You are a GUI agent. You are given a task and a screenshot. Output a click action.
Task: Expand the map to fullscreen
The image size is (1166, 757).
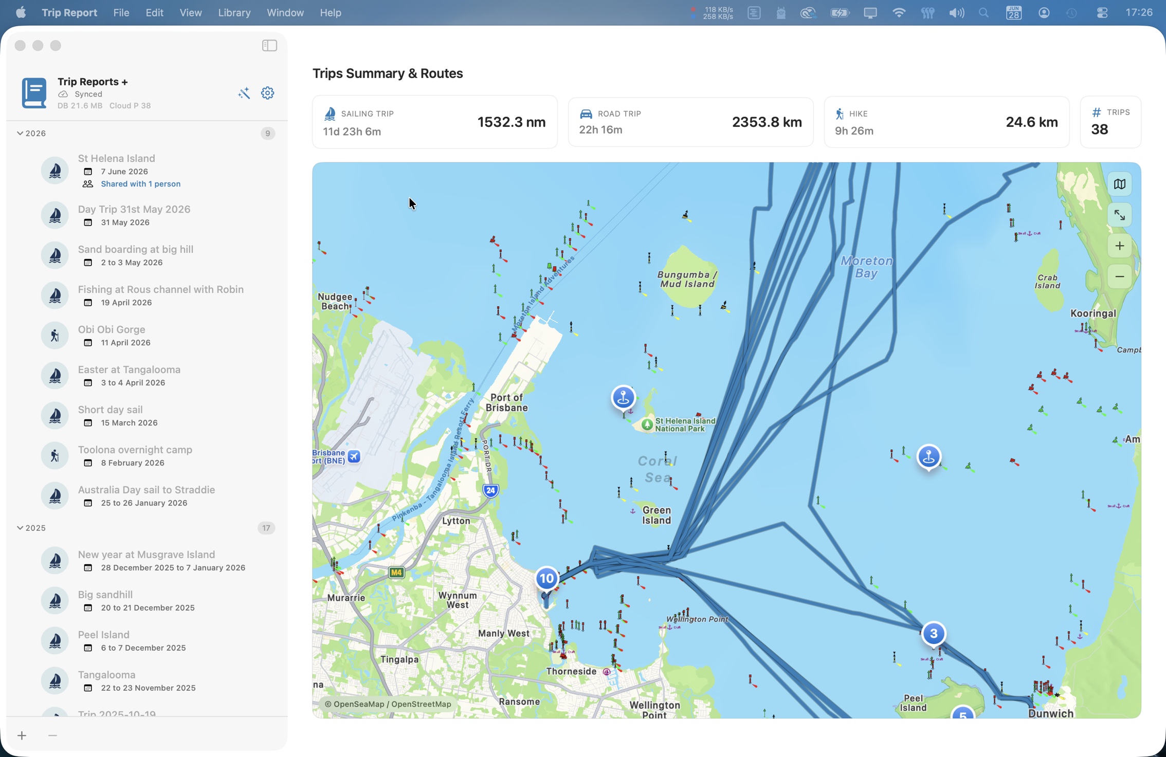[1120, 215]
